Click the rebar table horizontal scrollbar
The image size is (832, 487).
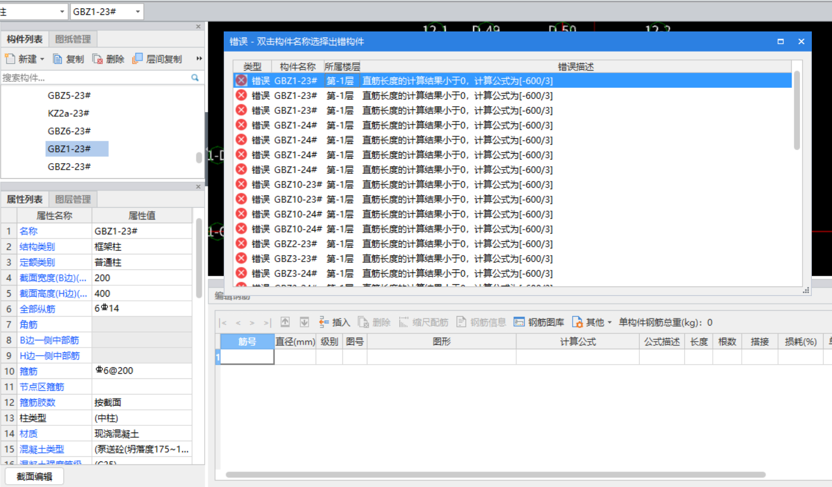pyautogui.click(x=496, y=475)
